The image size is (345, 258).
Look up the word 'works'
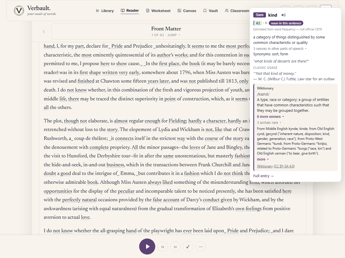(x=181, y=55)
